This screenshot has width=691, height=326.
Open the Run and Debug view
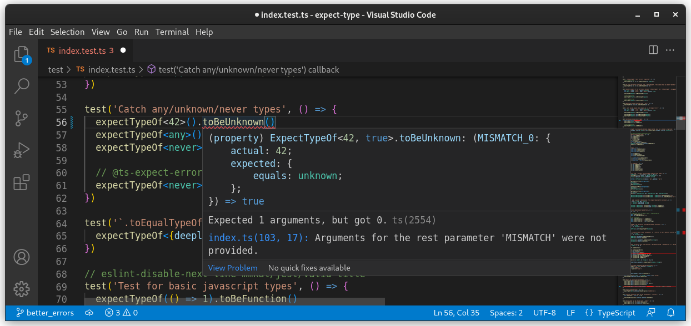pyautogui.click(x=22, y=150)
